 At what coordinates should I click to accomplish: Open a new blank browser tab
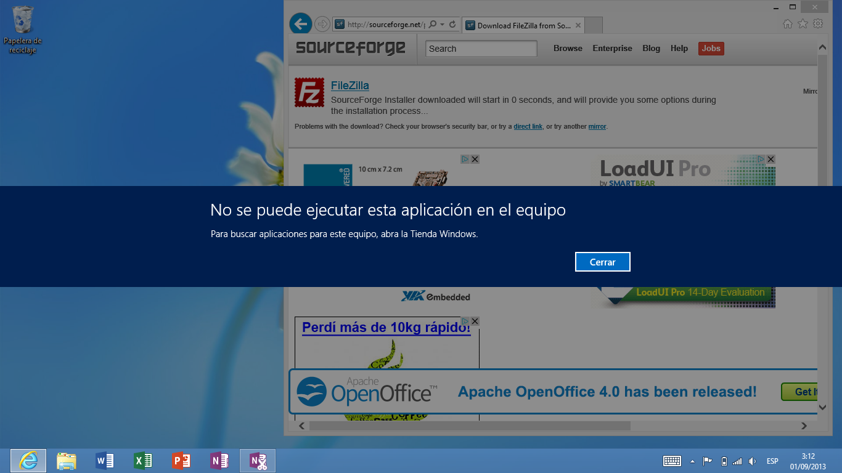(593, 25)
